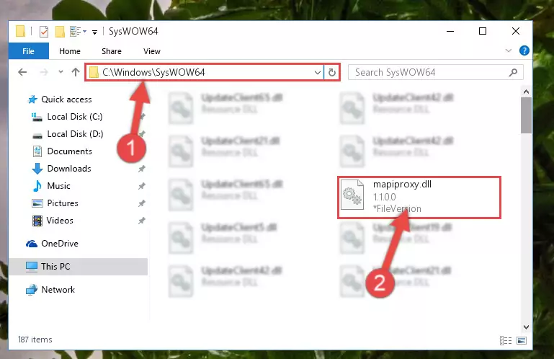Go up one folder level

75,72
